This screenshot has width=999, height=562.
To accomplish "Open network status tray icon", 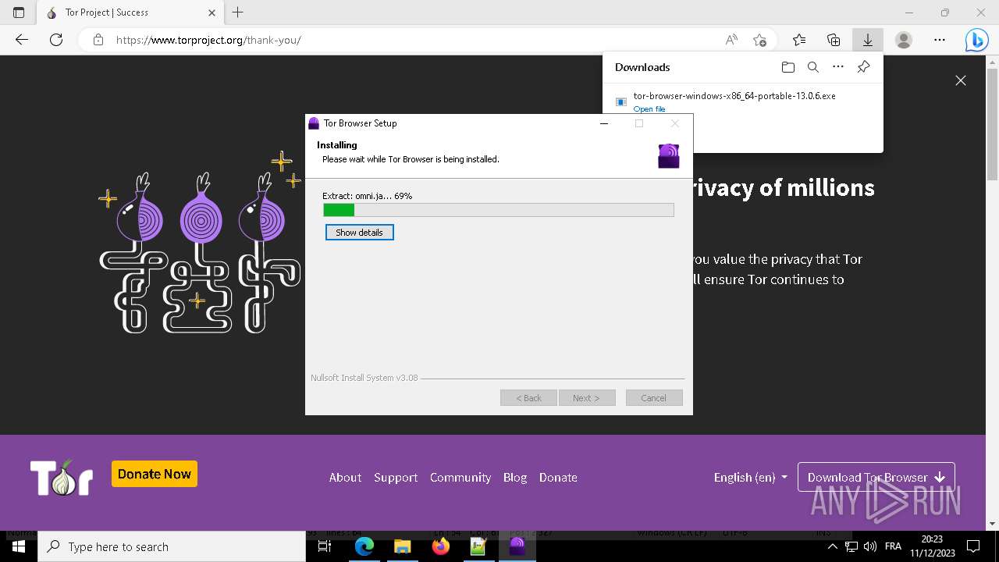I will [x=851, y=546].
